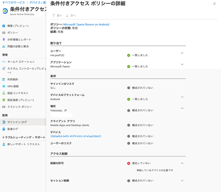Select 問題の診断と解決 in sidebar

(18, 46)
